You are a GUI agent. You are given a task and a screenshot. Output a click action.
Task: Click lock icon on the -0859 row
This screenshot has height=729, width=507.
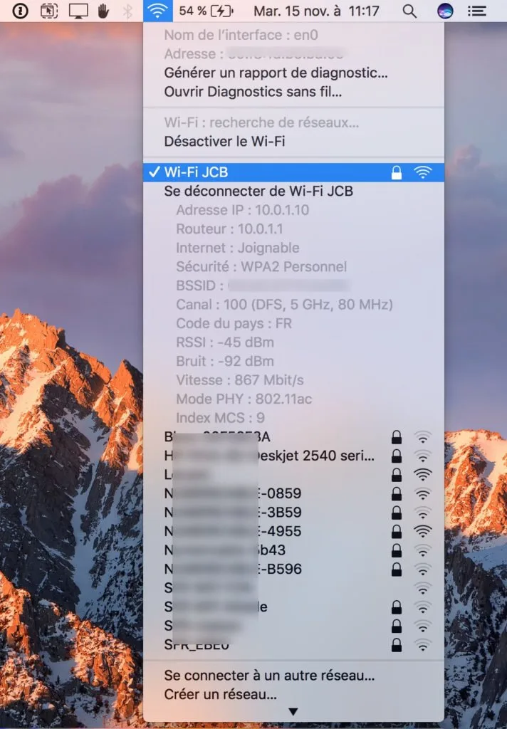point(397,494)
